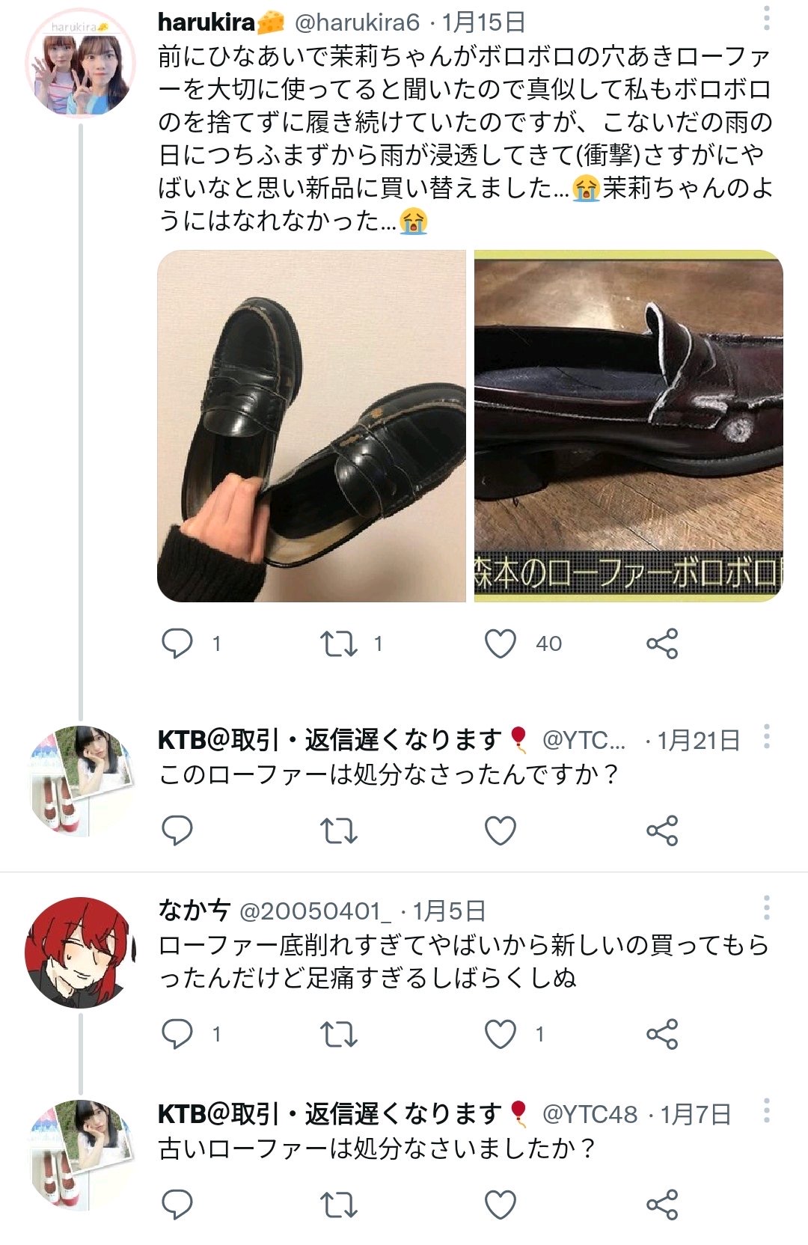View the black loafers photo held in hand
Image resolution: width=808 pixels, height=1245 pixels.
tap(311, 426)
